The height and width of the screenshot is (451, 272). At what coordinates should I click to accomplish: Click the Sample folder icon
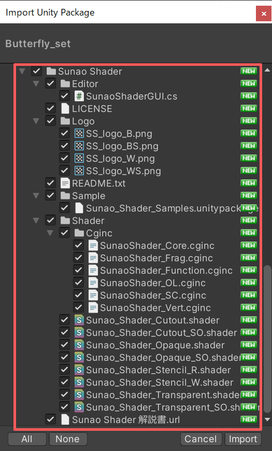point(65,195)
